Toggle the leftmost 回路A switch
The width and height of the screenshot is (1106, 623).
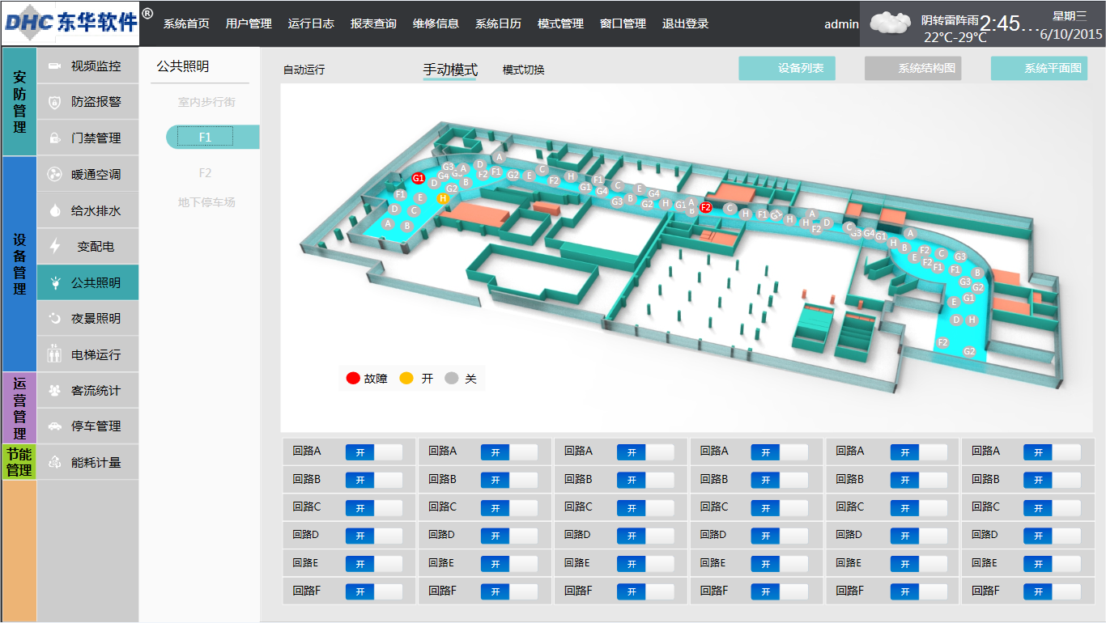(373, 452)
